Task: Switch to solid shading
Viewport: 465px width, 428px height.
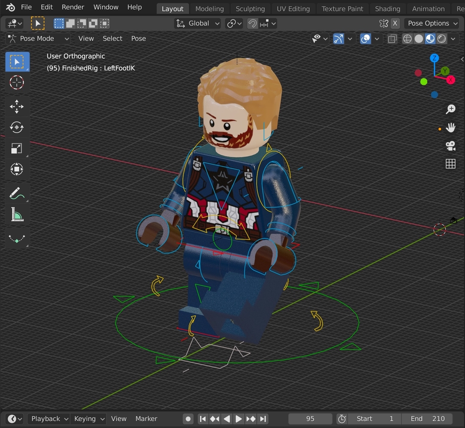Action: coord(418,39)
